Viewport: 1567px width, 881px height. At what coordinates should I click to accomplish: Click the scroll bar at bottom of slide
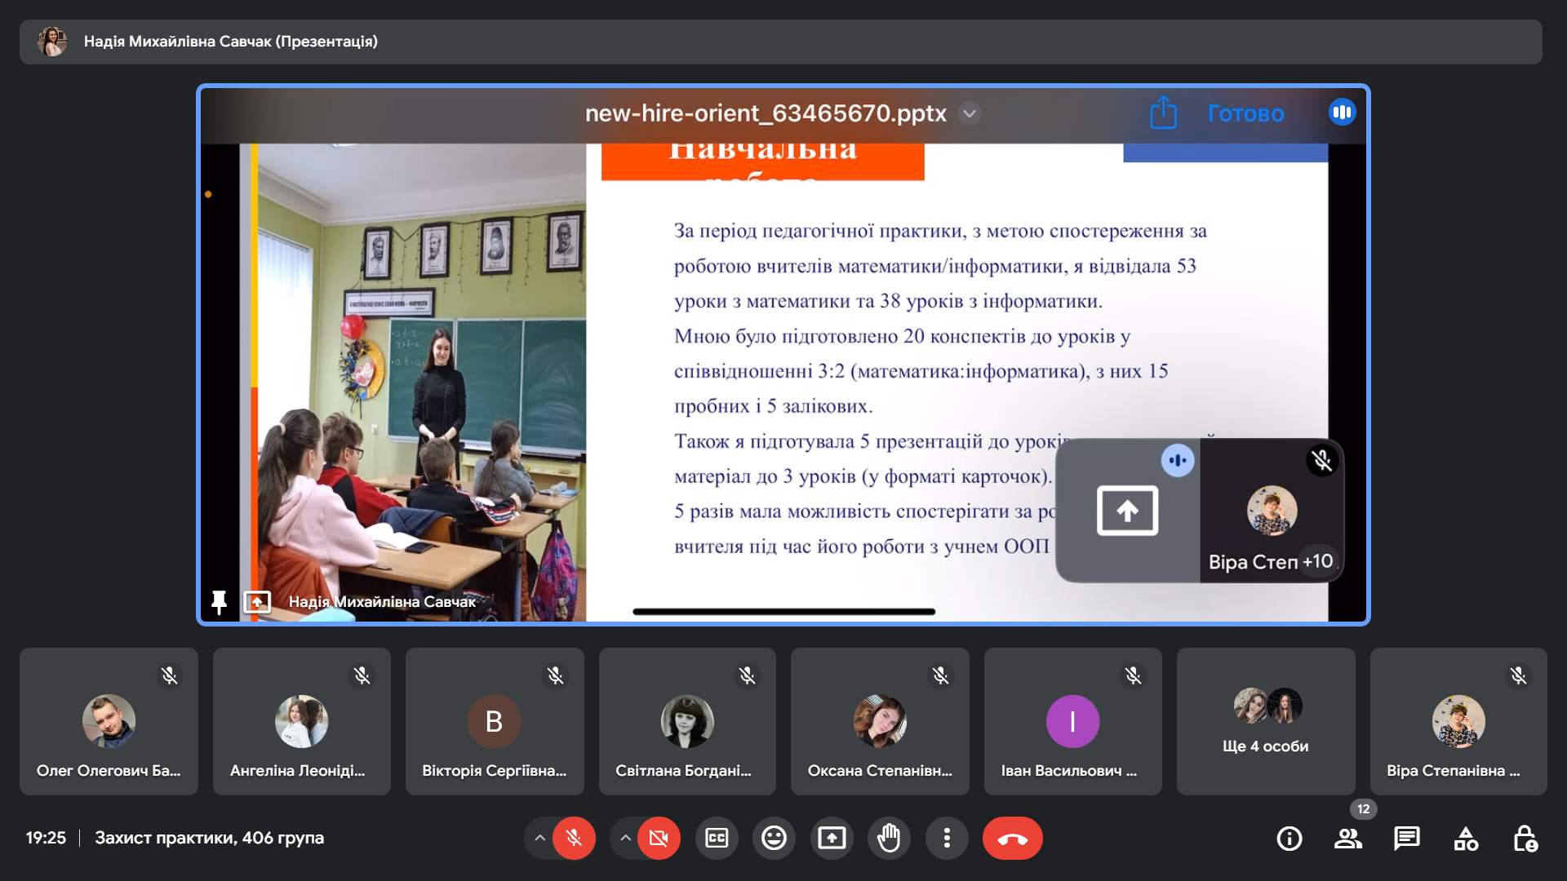[783, 611]
